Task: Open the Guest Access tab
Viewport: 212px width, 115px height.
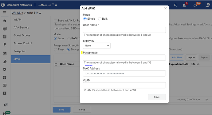Action: [x=30, y=35]
